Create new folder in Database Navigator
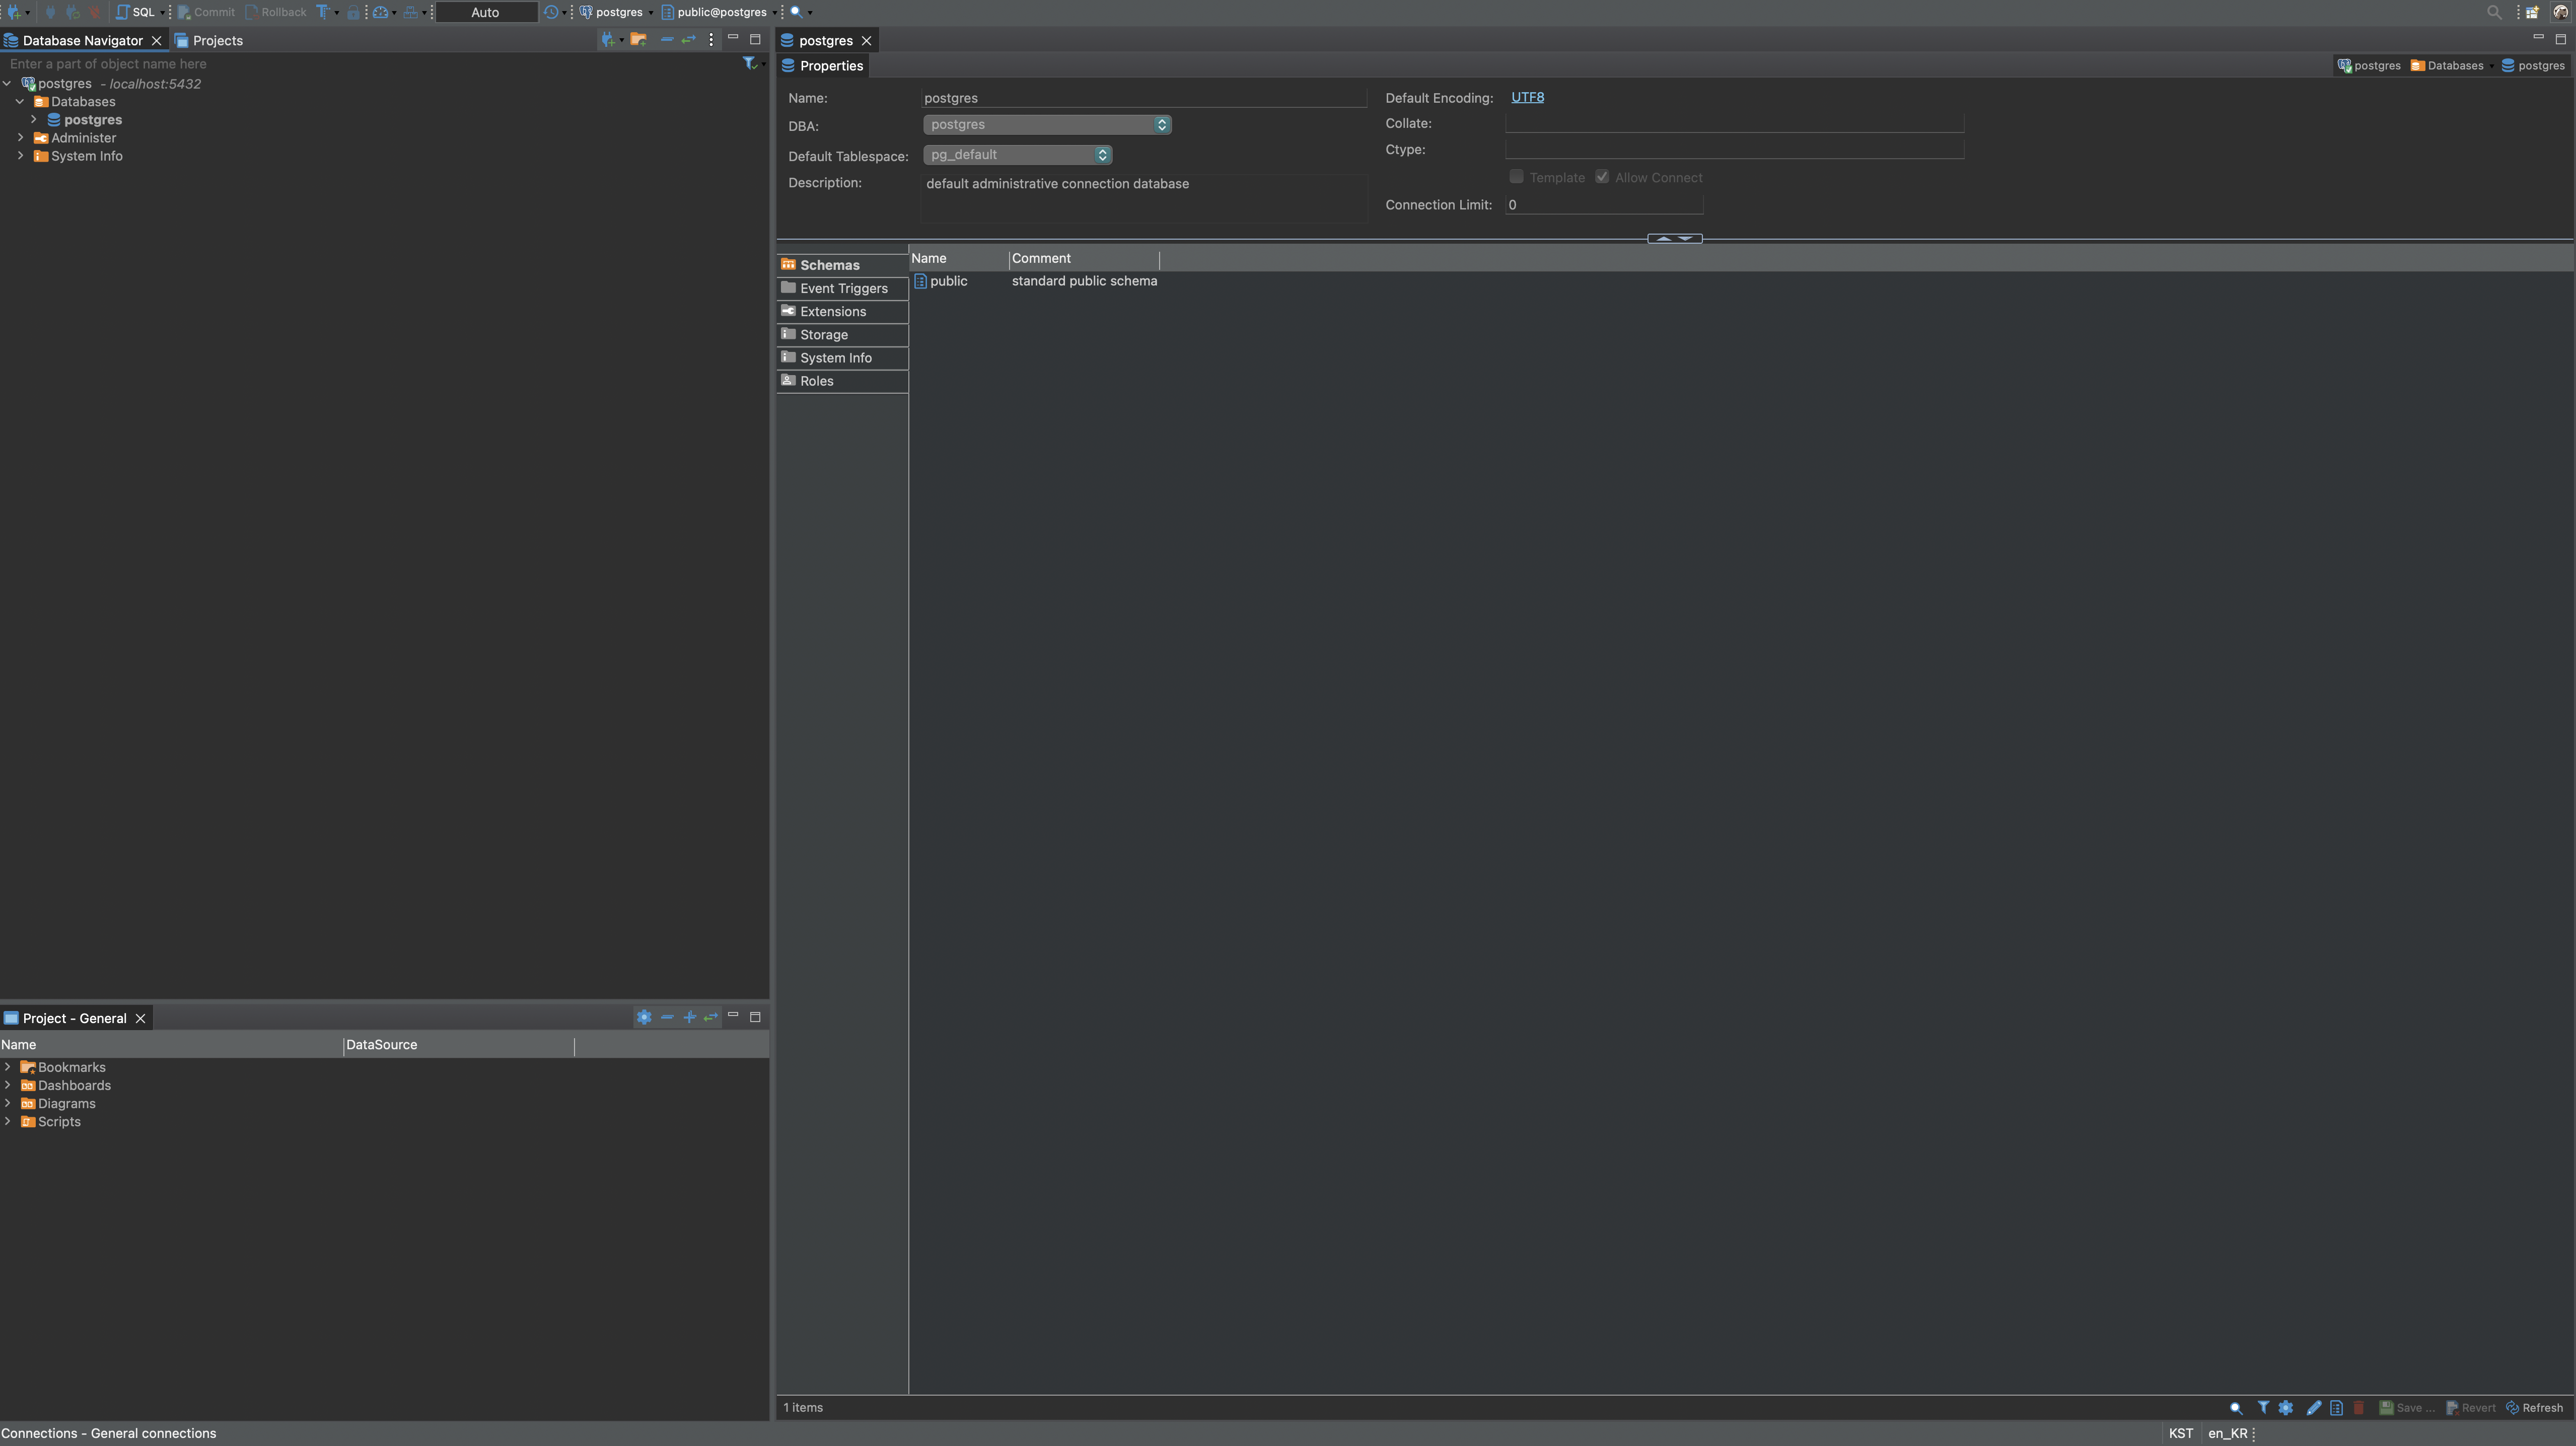This screenshot has width=2576, height=1446. click(x=638, y=39)
